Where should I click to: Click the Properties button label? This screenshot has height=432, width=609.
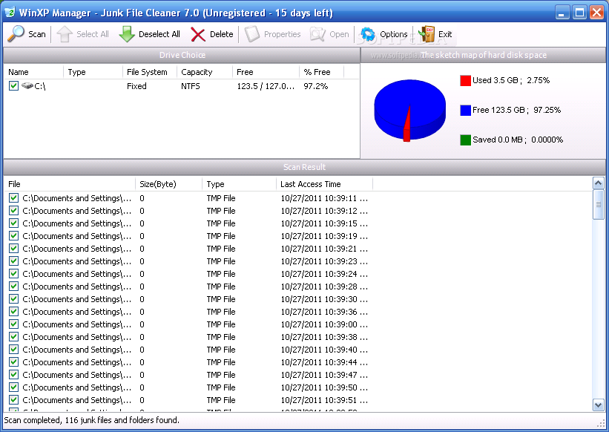click(x=283, y=34)
